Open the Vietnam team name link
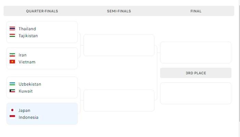Image resolution: width=240 pixels, height=137 pixels. click(x=27, y=62)
